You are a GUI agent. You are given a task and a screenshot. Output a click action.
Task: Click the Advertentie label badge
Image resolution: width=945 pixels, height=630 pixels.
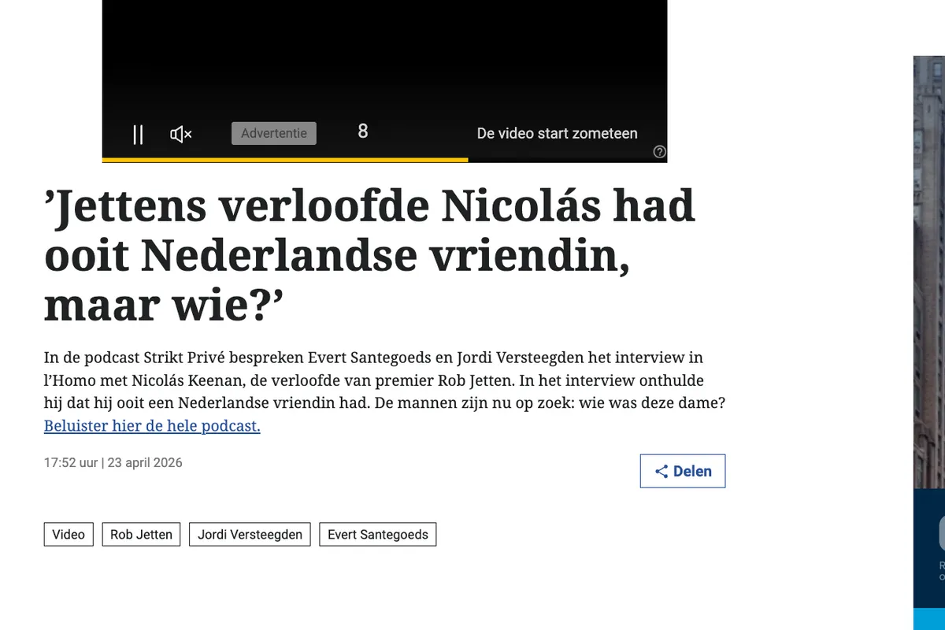[x=273, y=133]
